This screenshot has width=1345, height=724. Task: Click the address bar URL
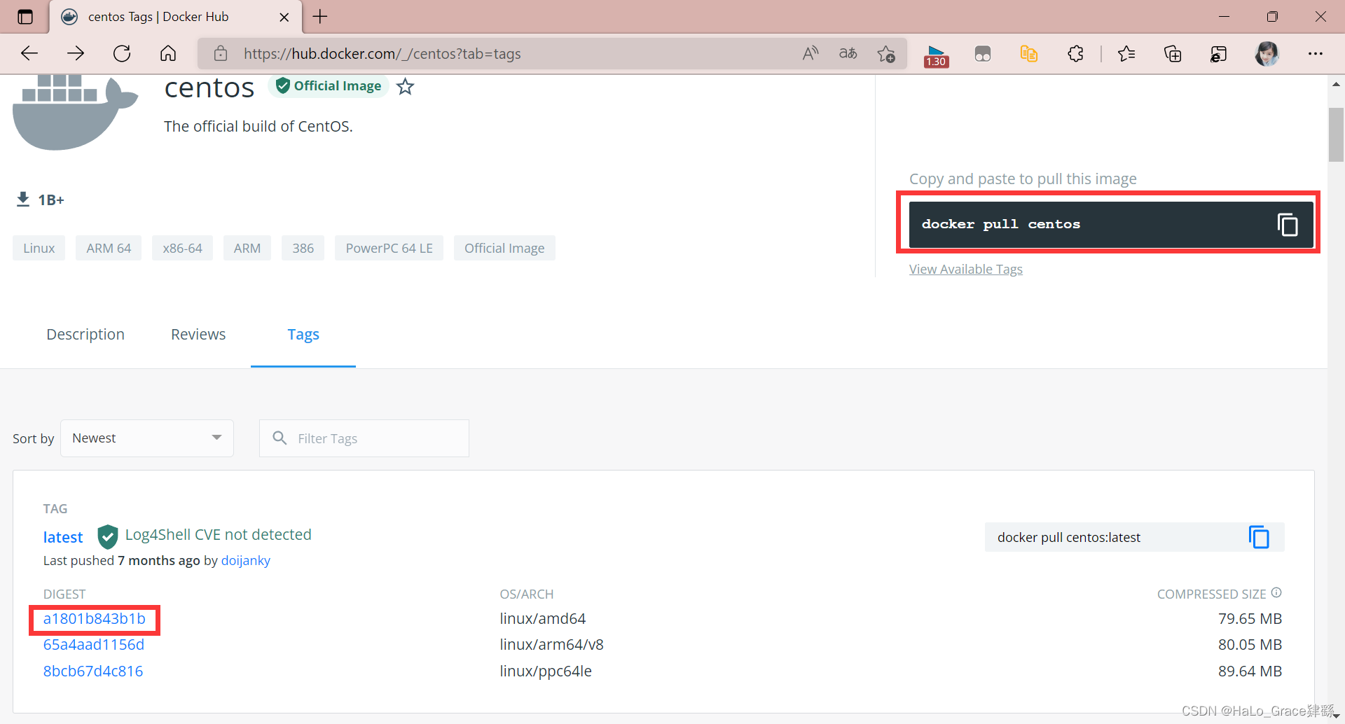[x=382, y=54]
